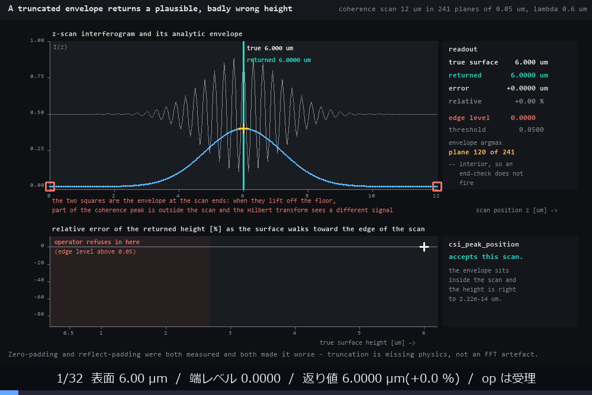Click the yellow "plane 120 of 241" value
The height and width of the screenshot is (395, 592).
tap(481, 152)
